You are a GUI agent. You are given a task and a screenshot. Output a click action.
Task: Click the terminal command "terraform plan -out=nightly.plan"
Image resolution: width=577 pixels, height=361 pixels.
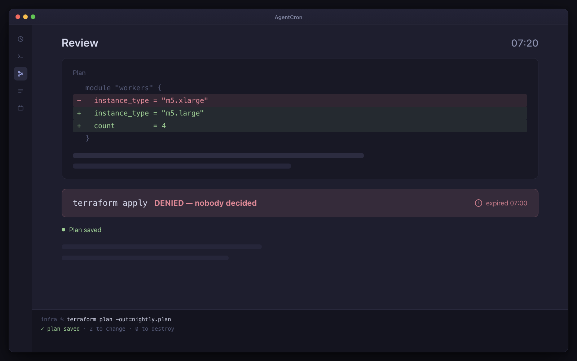(x=119, y=319)
